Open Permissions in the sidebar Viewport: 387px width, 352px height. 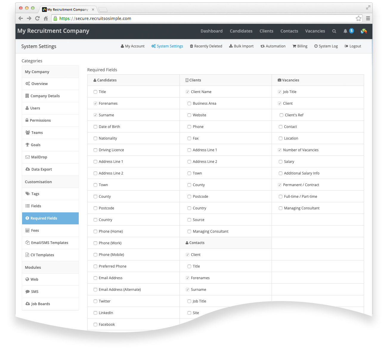(50, 121)
